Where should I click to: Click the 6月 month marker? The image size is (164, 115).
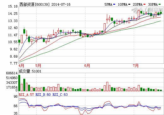click(87, 66)
